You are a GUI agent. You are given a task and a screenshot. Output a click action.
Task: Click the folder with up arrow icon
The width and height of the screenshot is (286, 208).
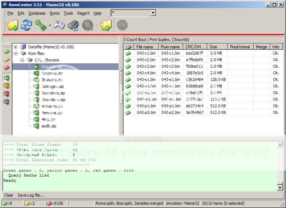tap(106, 26)
